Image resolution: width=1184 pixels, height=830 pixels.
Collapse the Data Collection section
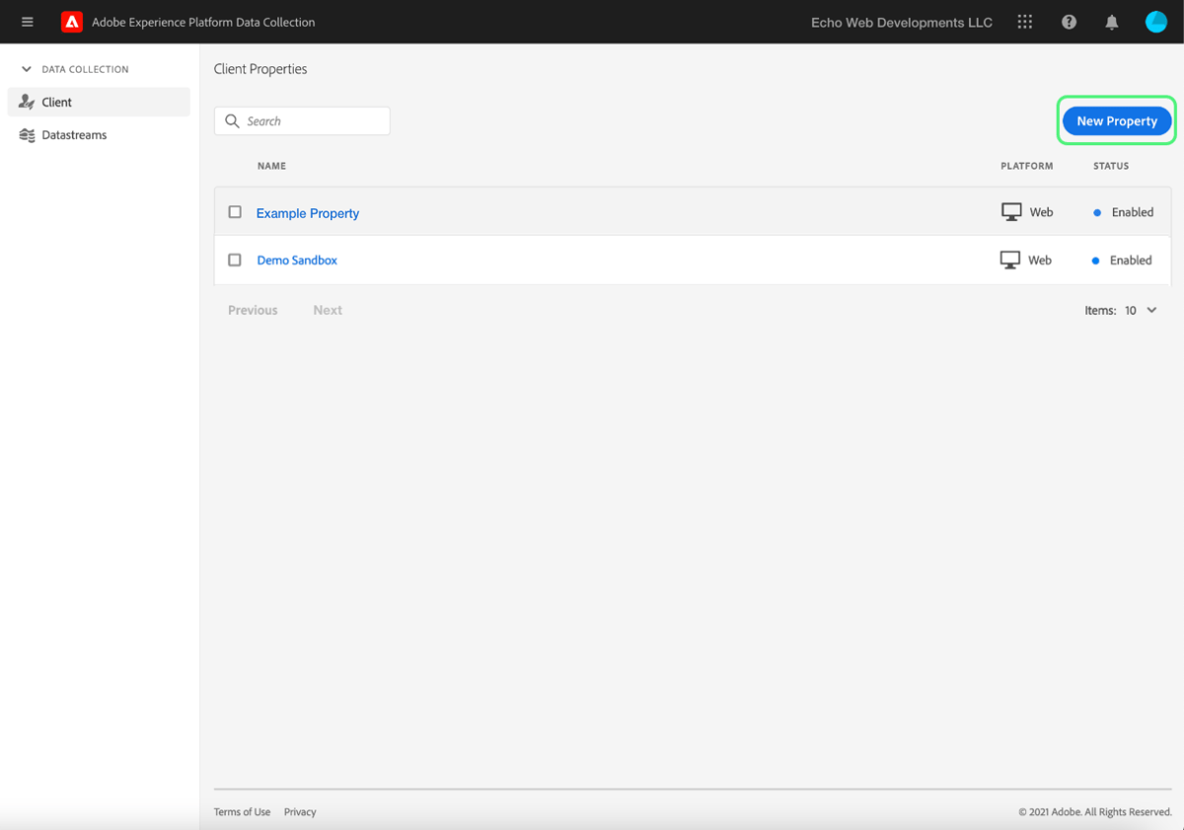click(25, 69)
